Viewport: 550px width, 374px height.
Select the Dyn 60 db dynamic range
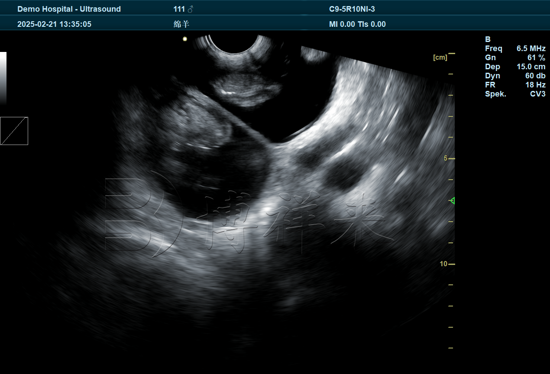tap(515, 76)
